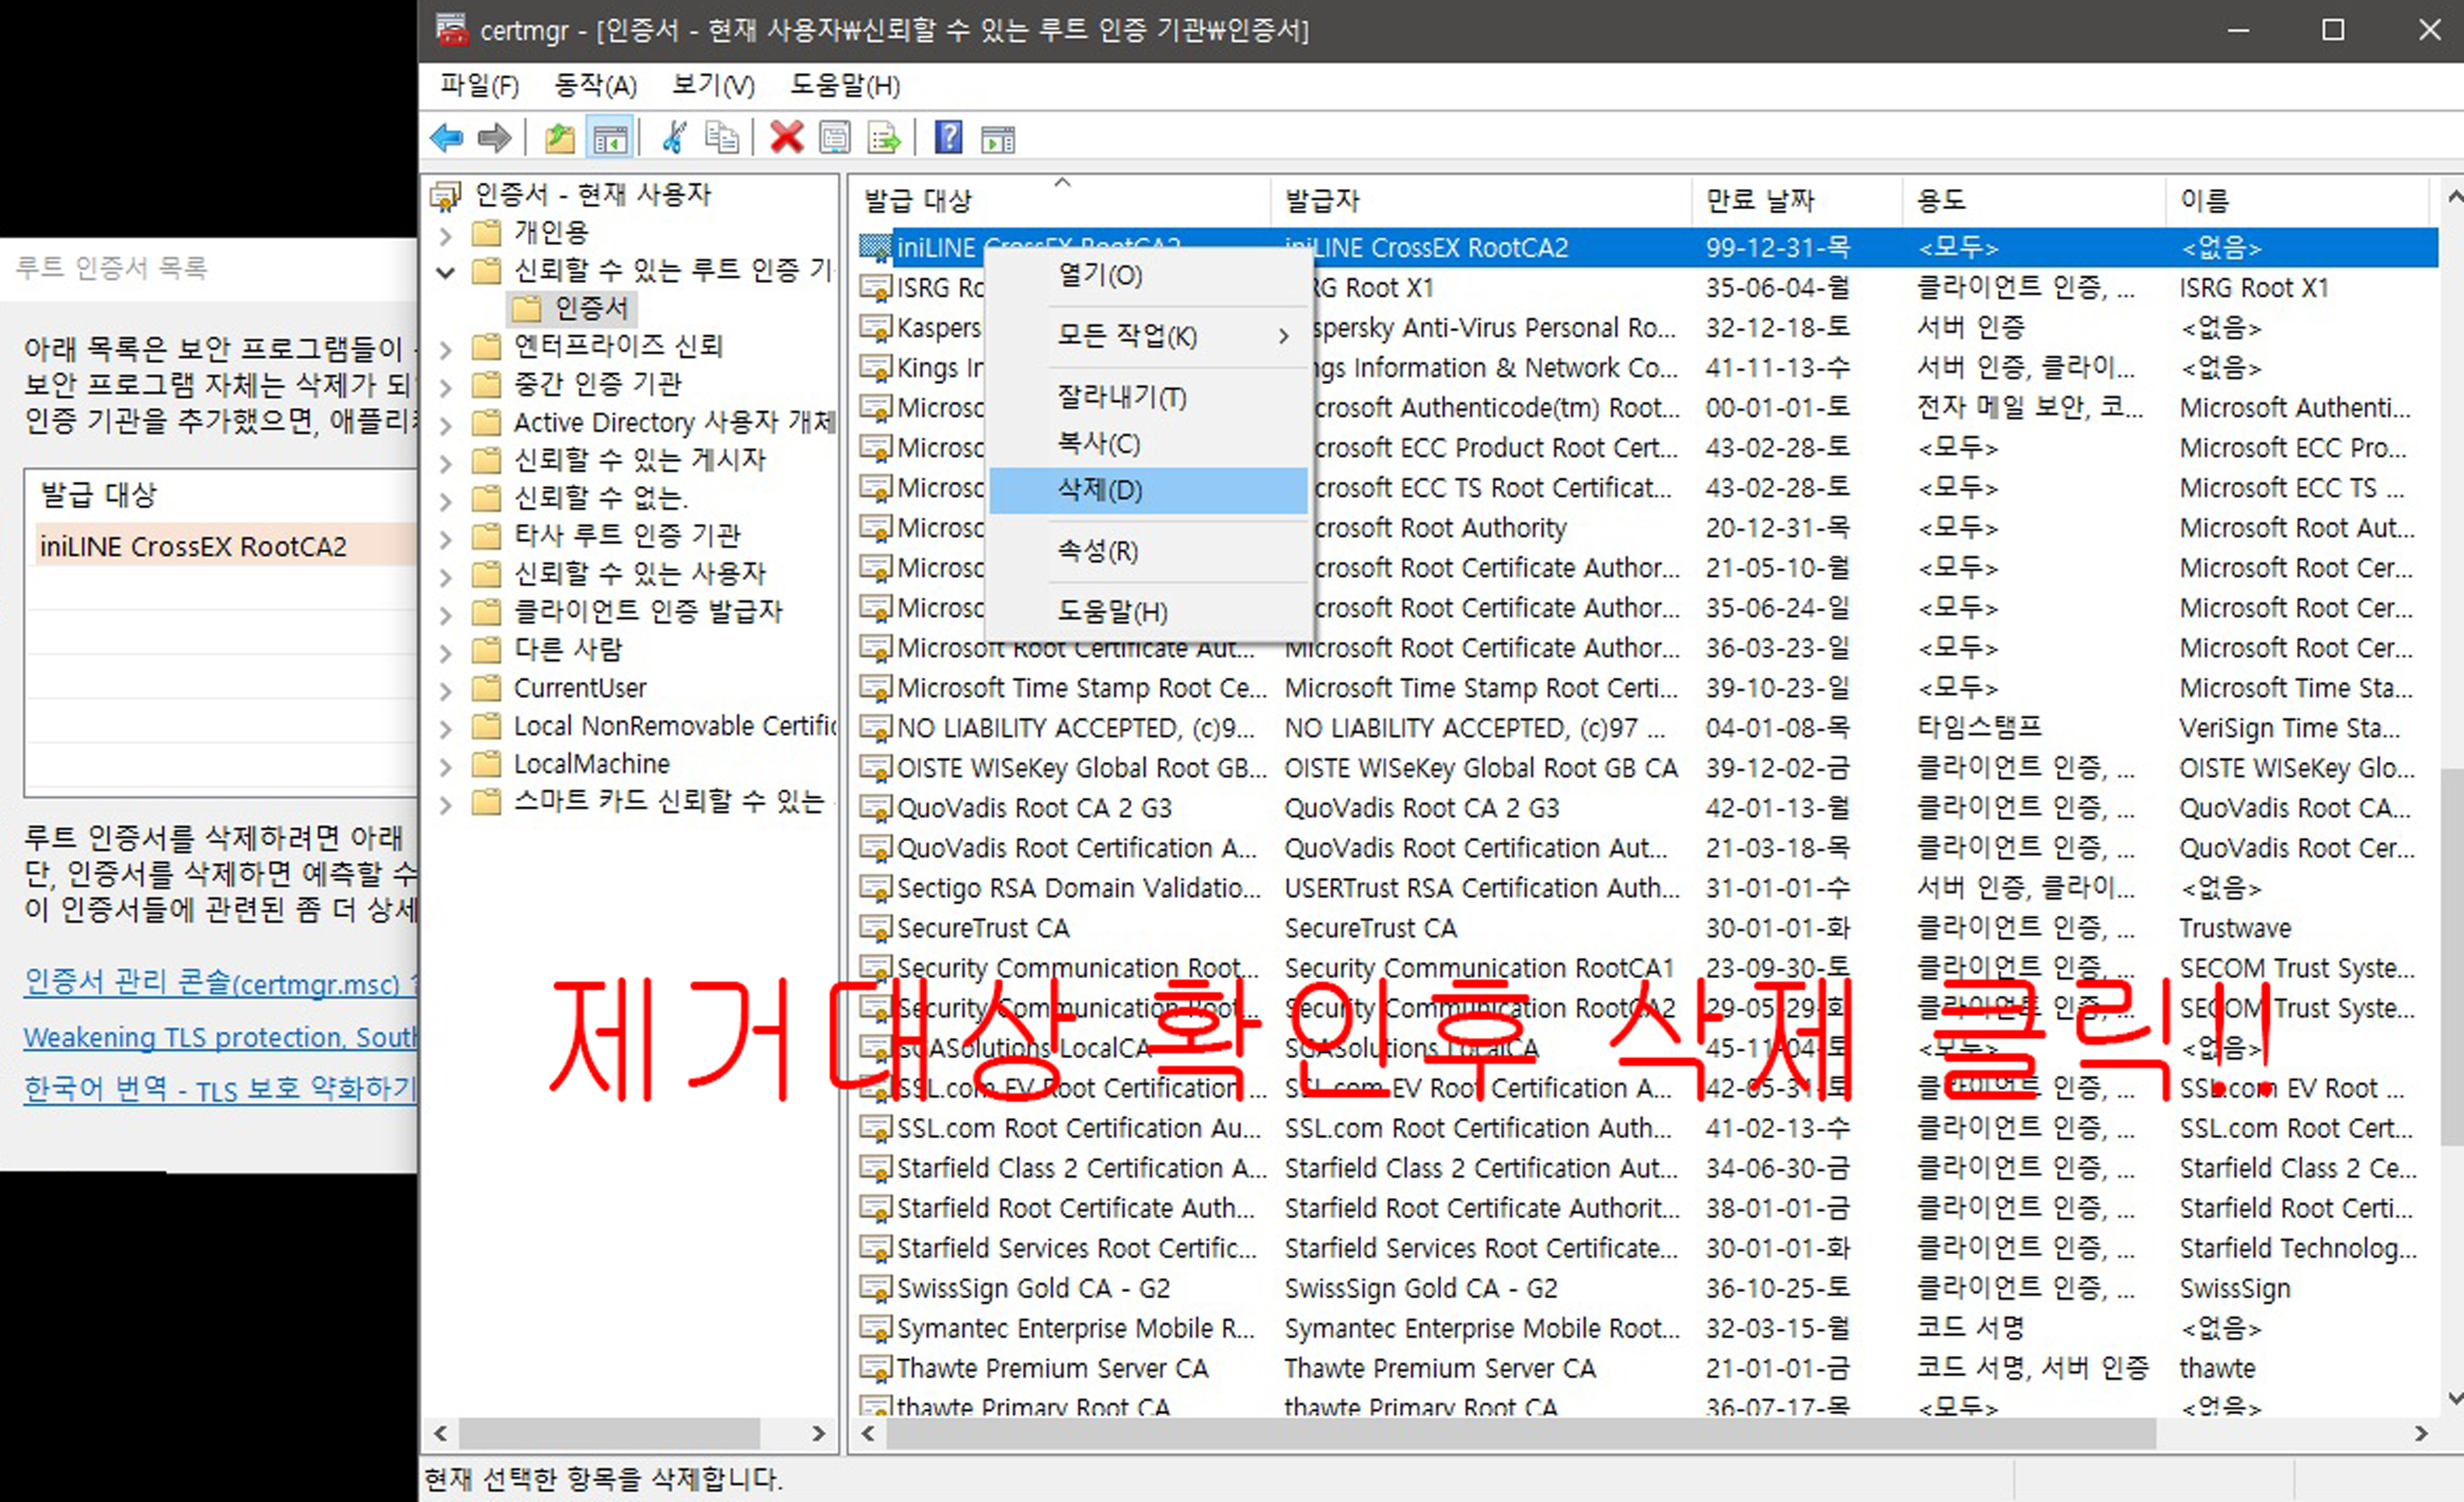Viewport: 2464px width, 1502px height.
Task: Collapse the 신뢰할 수 있는 루트 인증 기관 node
Action: pyautogui.click(x=446, y=272)
